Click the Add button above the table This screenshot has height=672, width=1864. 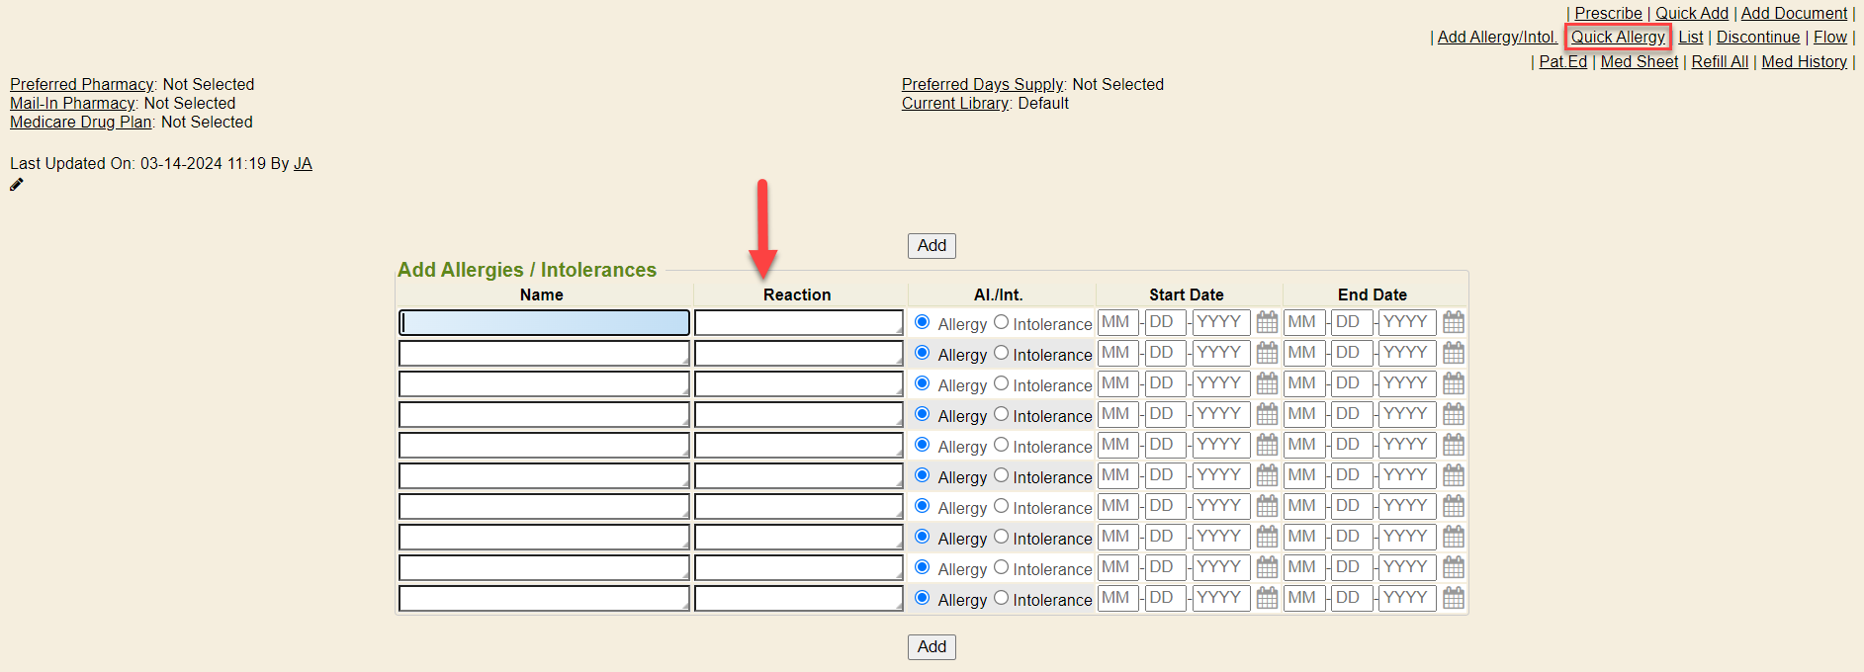coord(932,246)
